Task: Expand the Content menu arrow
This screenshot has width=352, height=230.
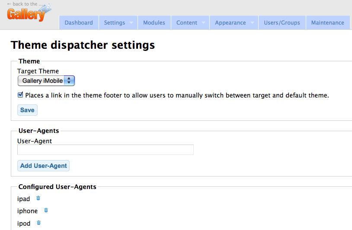Action: (203, 22)
